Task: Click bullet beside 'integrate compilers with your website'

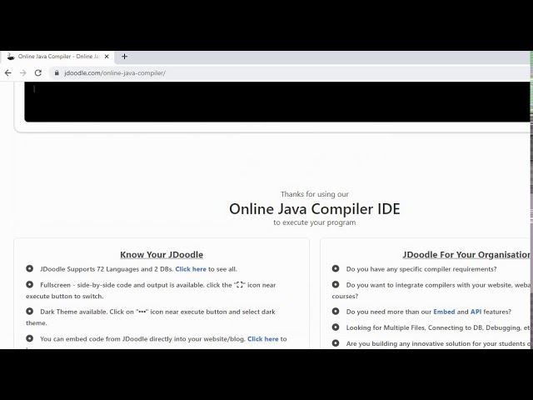Action: click(336, 284)
